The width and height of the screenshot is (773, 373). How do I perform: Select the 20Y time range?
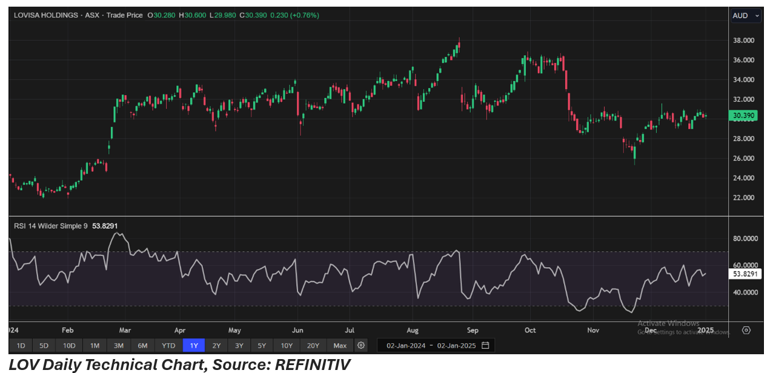point(313,346)
